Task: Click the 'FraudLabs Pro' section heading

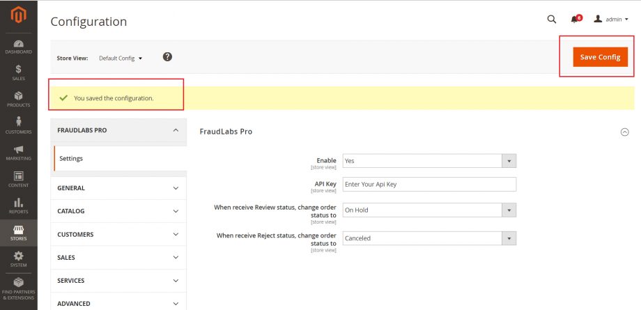Action: pyautogui.click(x=226, y=132)
